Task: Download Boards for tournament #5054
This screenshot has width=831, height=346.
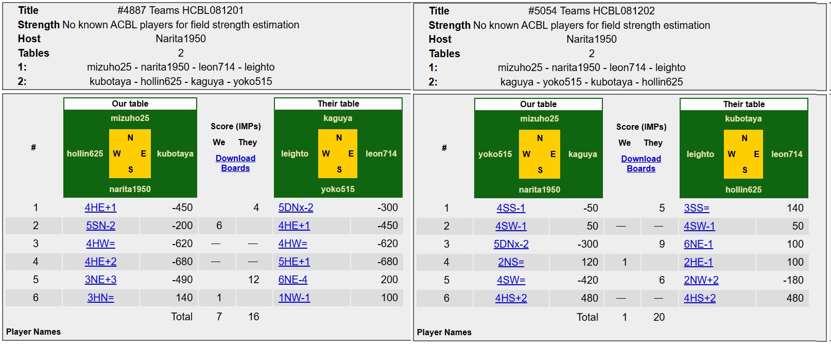Action: click(x=641, y=164)
